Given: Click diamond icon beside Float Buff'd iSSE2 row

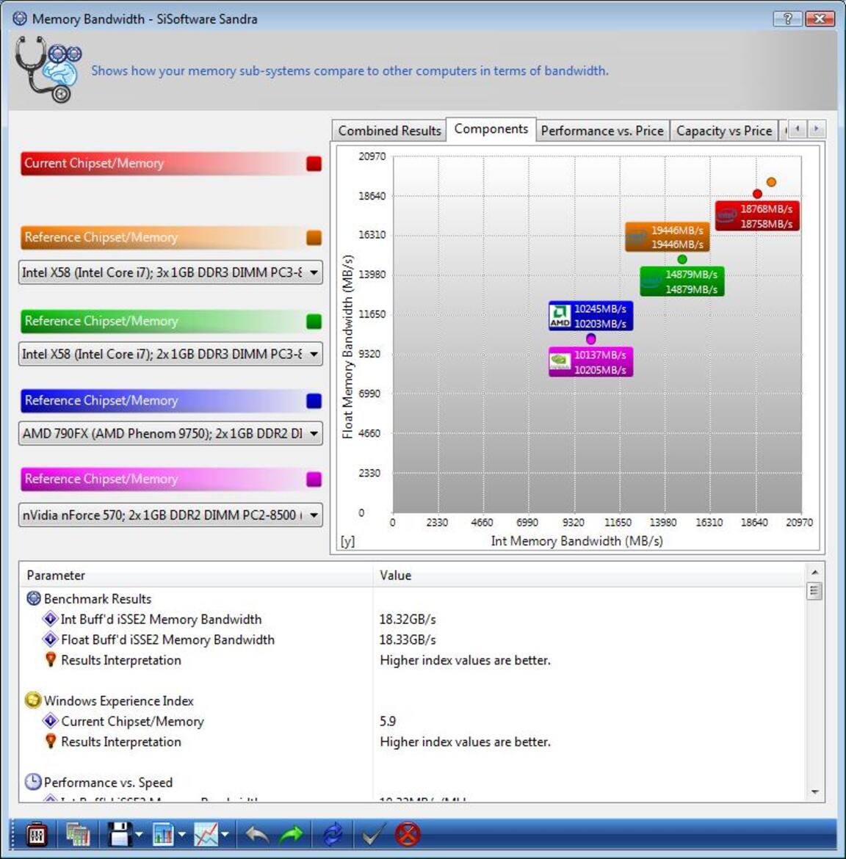Looking at the screenshot, I should point(51,639).
